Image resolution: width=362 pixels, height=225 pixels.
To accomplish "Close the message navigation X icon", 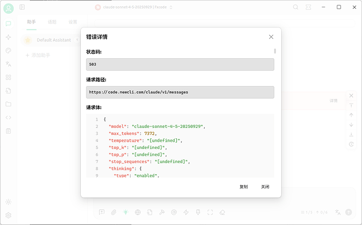I will coord(351,95).
